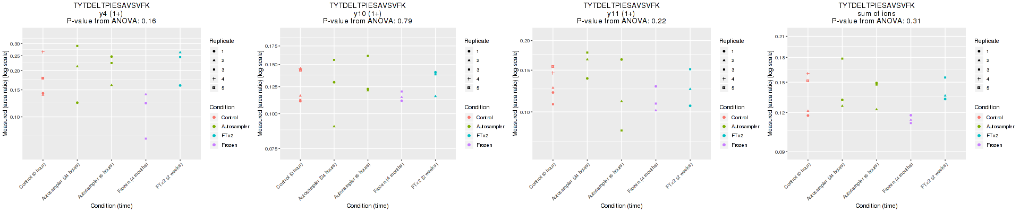Click the red plus marker in y4 plot
This screenshot has width=1020, height=212.
click(43, 52)
